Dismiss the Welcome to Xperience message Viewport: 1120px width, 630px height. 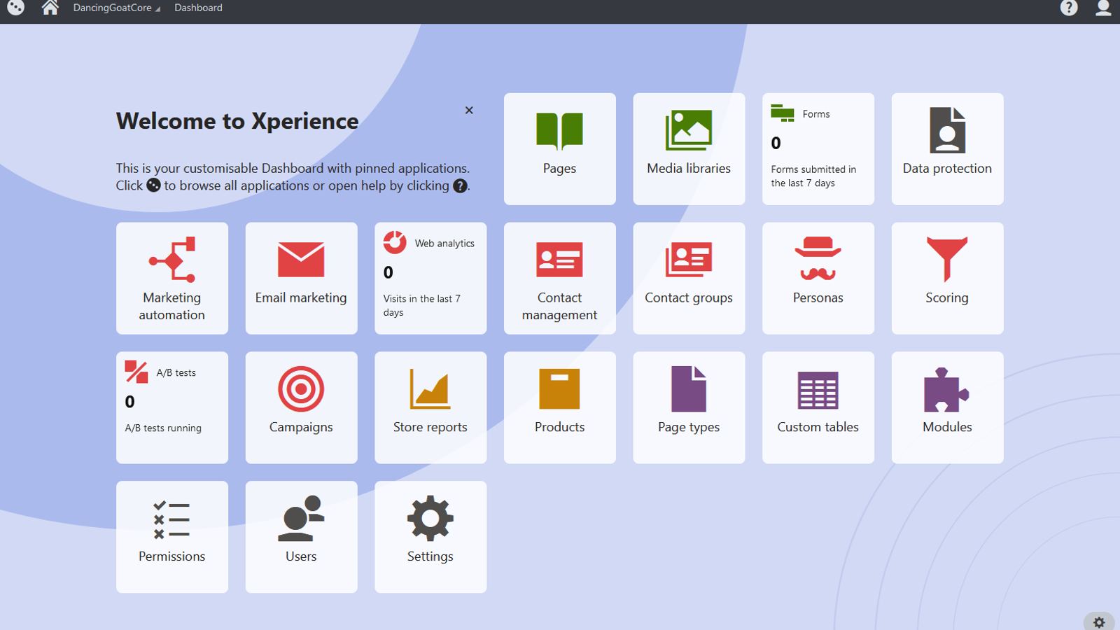click(x=469, y=110)
